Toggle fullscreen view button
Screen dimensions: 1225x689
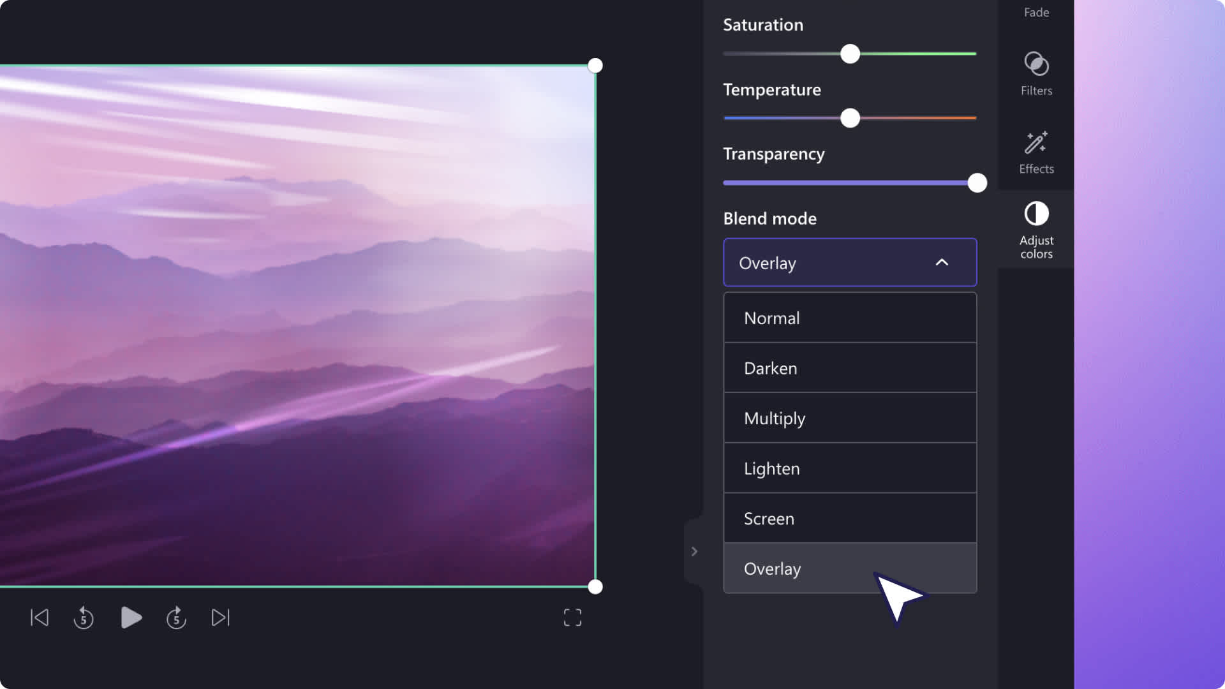pyautogui.click(x=572, y=617)
